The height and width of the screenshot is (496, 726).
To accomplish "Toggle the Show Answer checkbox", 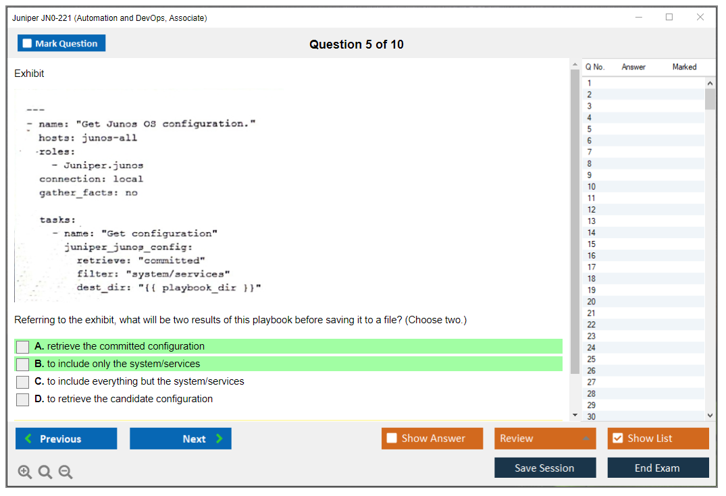I will point(392,439).
